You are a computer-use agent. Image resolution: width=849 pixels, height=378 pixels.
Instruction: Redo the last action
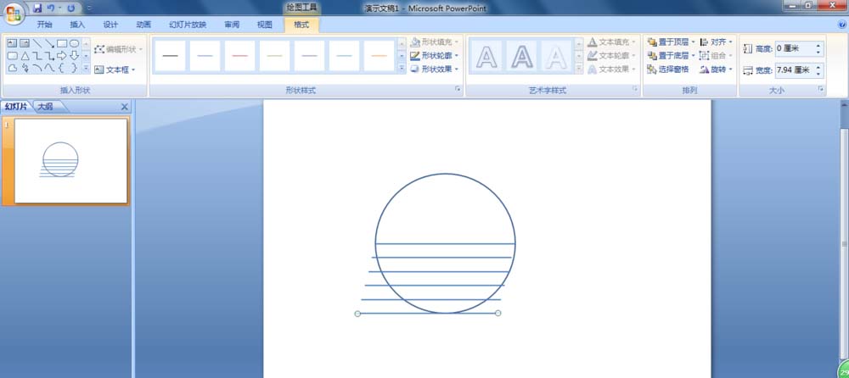70,8
